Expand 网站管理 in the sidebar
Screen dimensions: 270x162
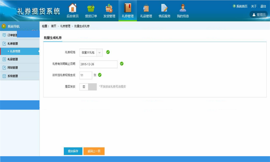tap(13, 68)
